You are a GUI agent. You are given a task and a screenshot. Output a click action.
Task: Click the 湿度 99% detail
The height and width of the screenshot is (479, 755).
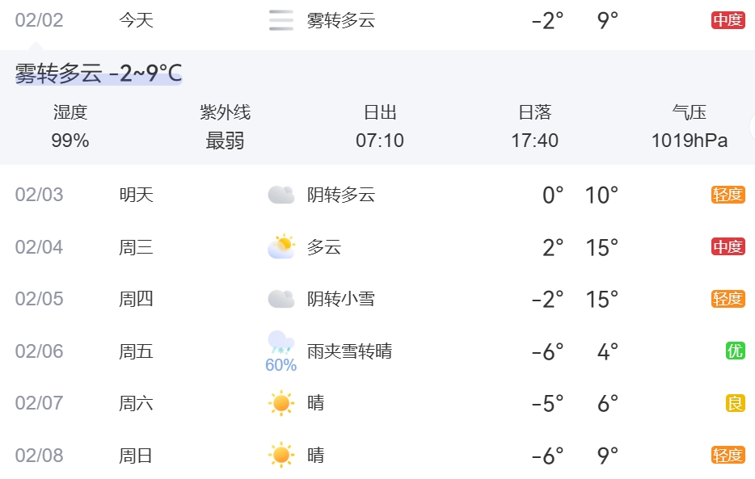pos(70,127)
